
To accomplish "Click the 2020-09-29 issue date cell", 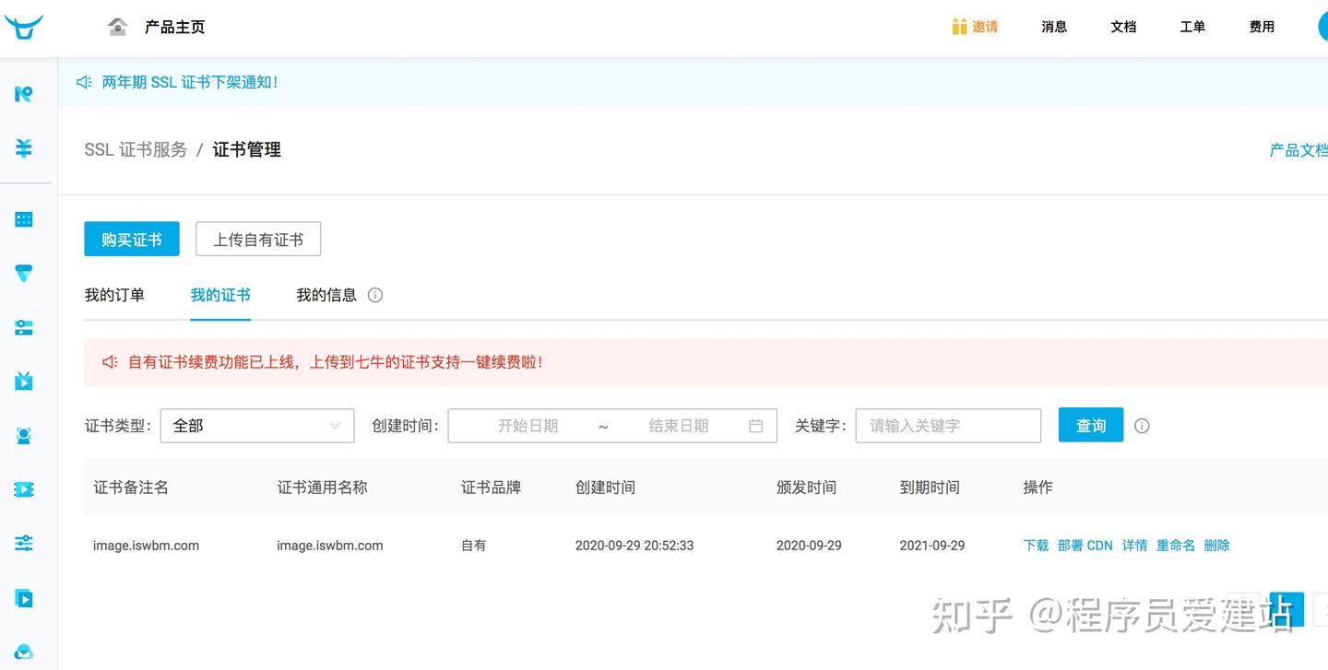I will 809,546.
